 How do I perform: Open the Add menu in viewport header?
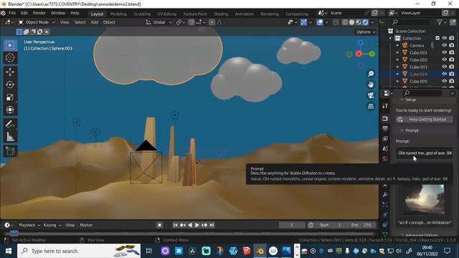tap(94, 22)
